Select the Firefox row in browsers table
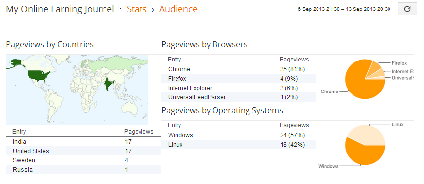The height and width of the screenshot is (184, 424). click(239, 79)
